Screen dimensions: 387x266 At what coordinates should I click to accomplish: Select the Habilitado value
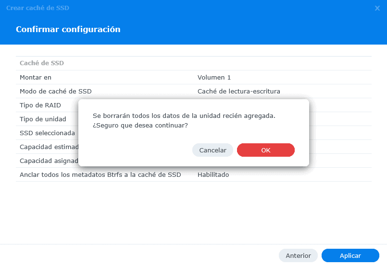coord(213,174)
